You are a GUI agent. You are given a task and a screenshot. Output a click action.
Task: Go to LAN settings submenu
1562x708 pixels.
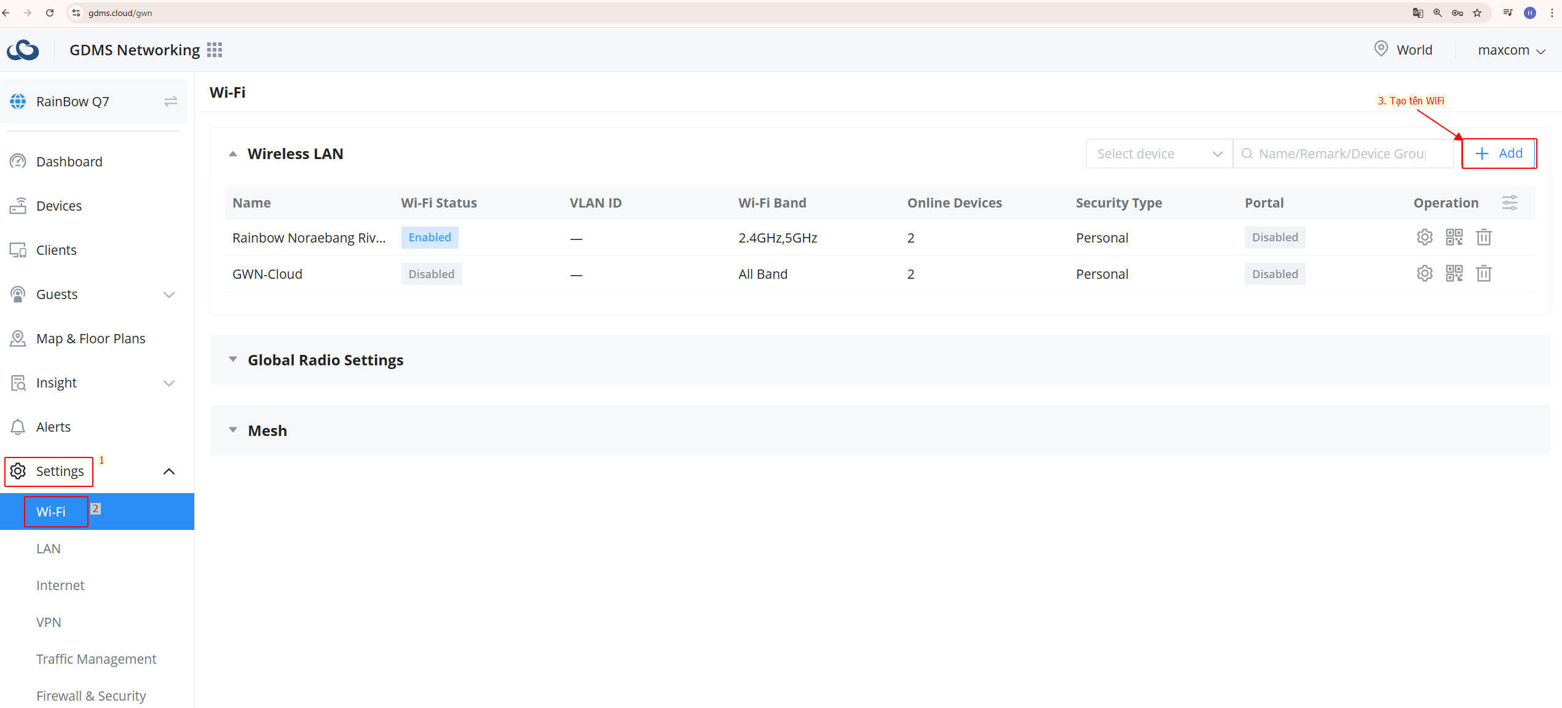(48, 548)
